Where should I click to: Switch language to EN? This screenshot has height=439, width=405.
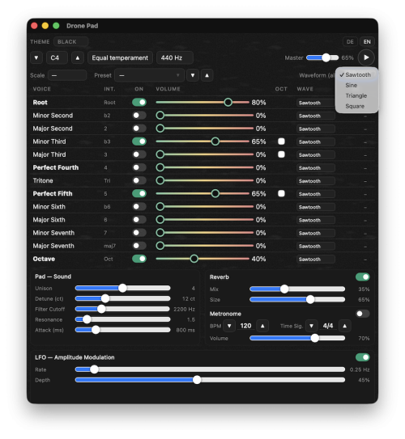367,42
